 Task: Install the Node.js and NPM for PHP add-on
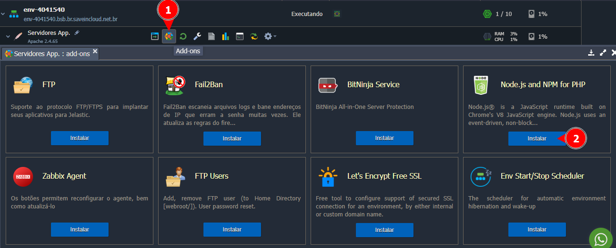point(537,139)
